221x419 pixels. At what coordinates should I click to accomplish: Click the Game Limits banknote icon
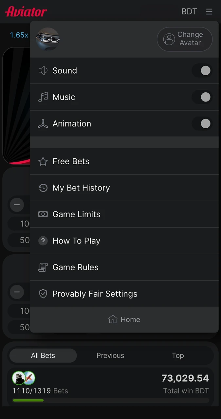43,214
